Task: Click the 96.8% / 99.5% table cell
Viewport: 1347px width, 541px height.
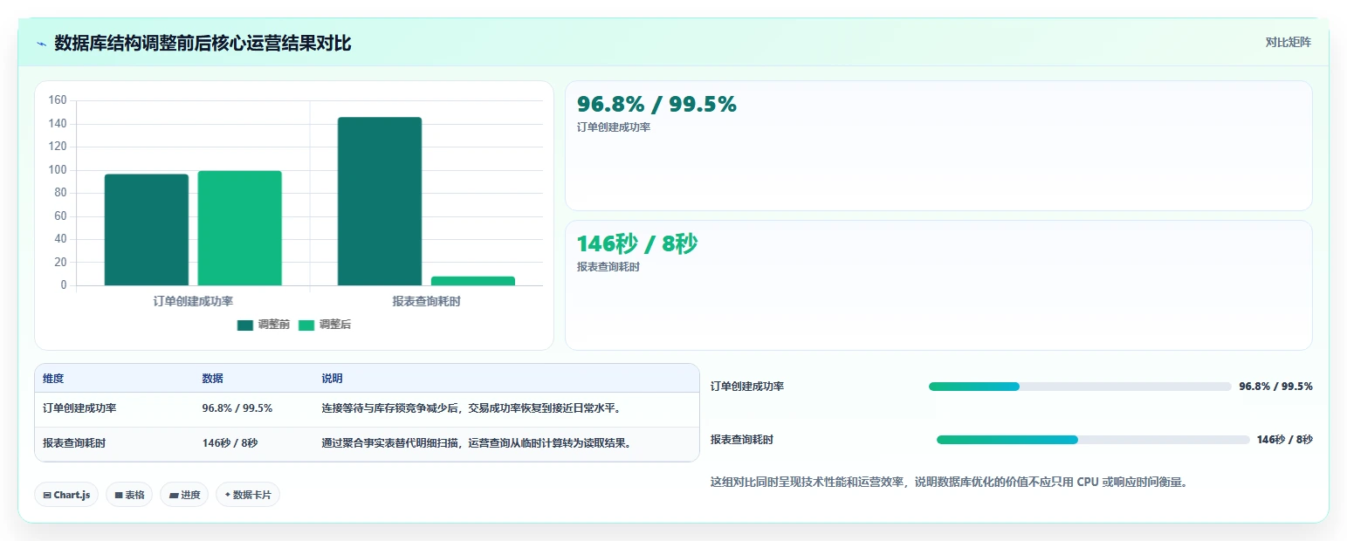Action: (237, 408)
